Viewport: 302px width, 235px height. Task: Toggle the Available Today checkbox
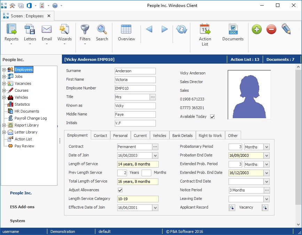pyautogui.click(x=212, y=117)
